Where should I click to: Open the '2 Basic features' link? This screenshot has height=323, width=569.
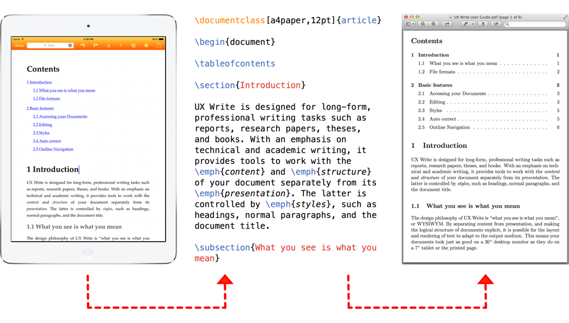pyautogui.click(x=40, y=109)
